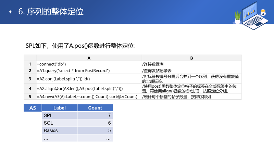The height and width of the screenshot is (154, 274).
Task: Click the laptop illustration in header
Action: tap(254, 16)
